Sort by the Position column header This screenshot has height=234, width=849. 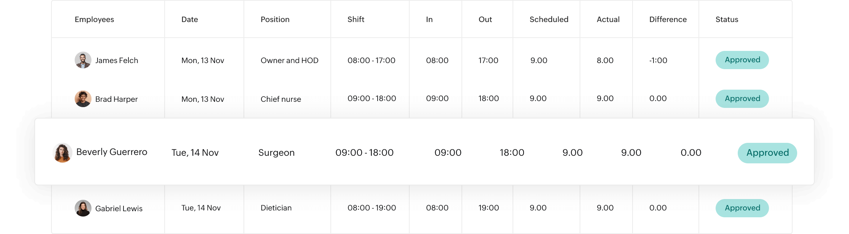tap(275, 19)
